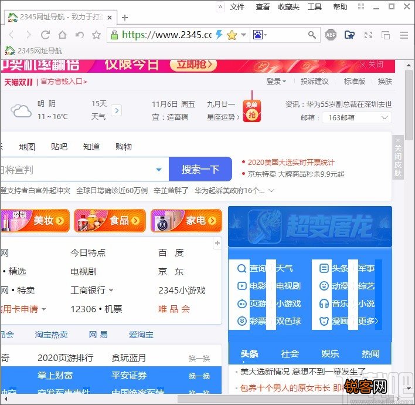Viewport: 415px width, 405px height.
Task: Open the ABP ad blocker icon
Action: (x=331, y=35)
